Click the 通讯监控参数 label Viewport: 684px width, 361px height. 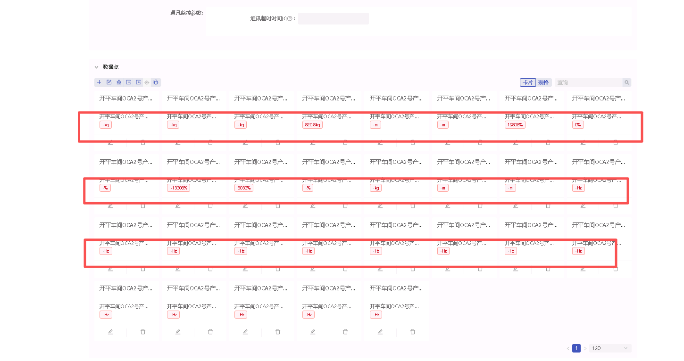(x=187, y=13)
